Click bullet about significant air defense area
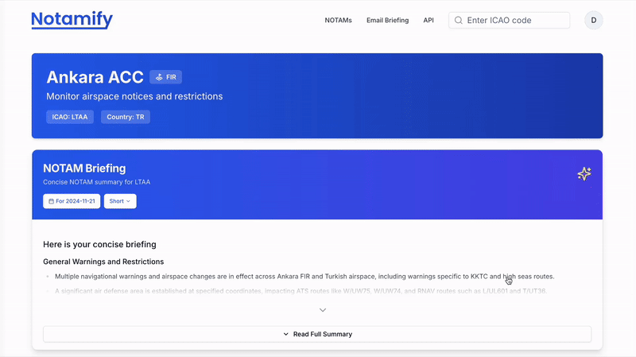This screenshot has width=636, height=357. [301, 291]
